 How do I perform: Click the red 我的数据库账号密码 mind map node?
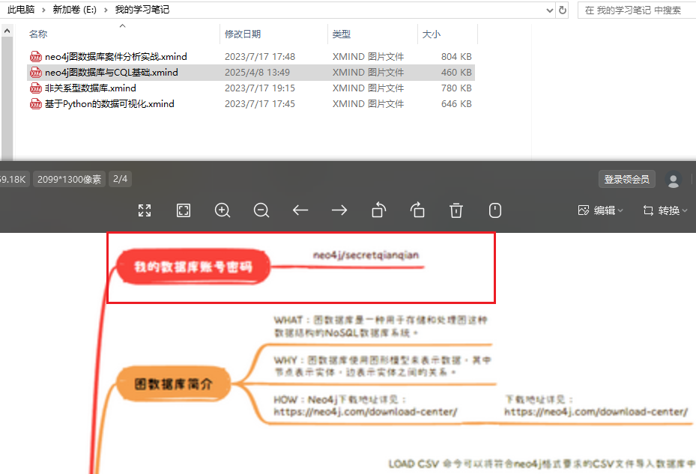193,267
